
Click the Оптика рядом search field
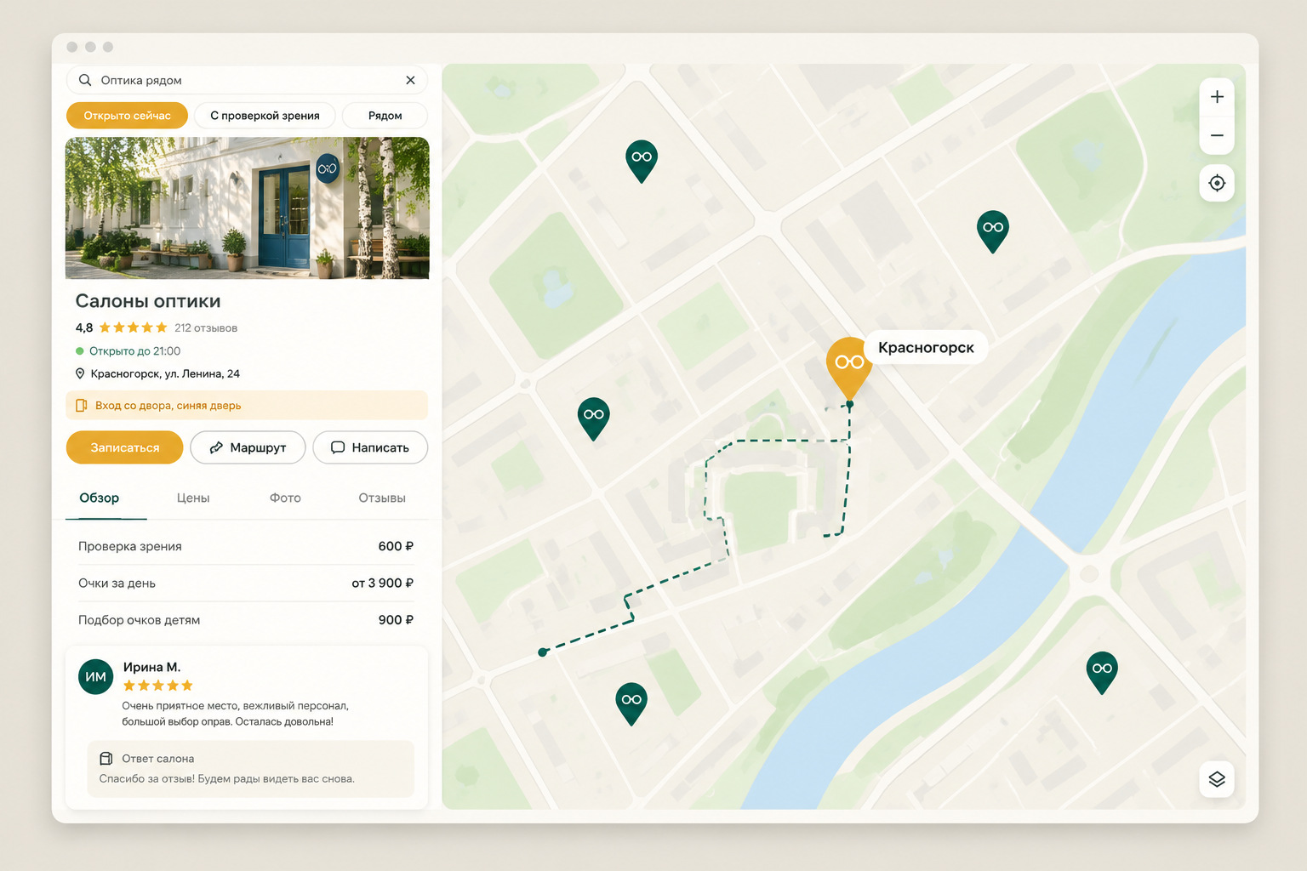[x=247, y=80]
